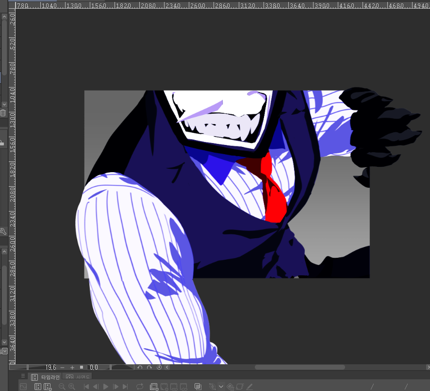The image size is (430, 391).
Task: Click the zoom in plus button
Action: pyautogui.click(x=72, y=367)
